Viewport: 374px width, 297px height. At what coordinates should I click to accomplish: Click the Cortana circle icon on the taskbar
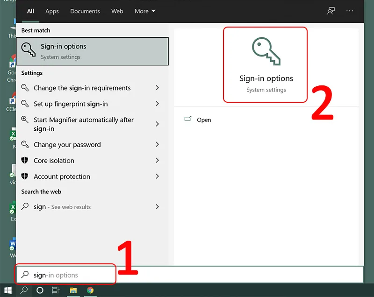[40, 290]
